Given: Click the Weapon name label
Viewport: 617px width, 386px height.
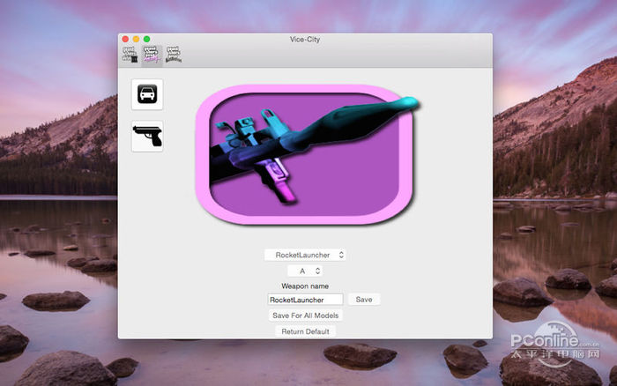Looking at the screenshot, I should pos(305,286).
